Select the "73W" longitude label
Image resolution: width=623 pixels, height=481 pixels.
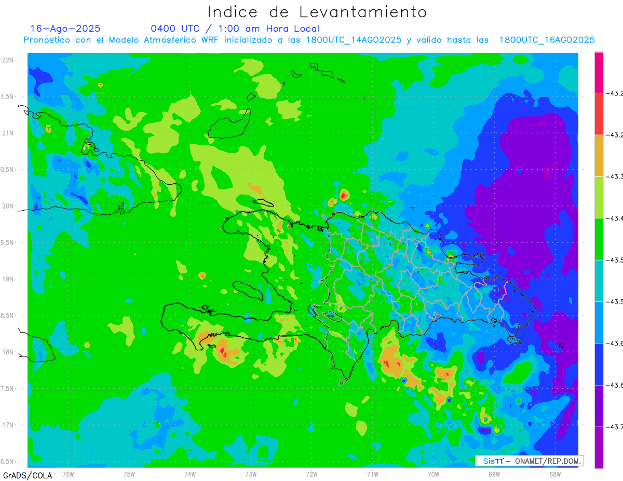251,474
